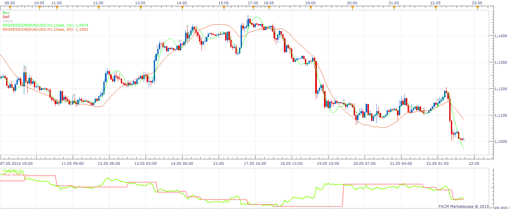Click the orange day marker under 08.05
The height and width of the screenshot is (209, 510).
pyautogui.click(x=10, y=8)
